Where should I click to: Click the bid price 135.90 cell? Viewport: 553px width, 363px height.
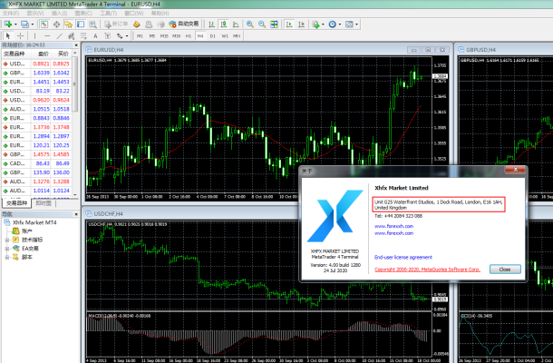point(42,172)
